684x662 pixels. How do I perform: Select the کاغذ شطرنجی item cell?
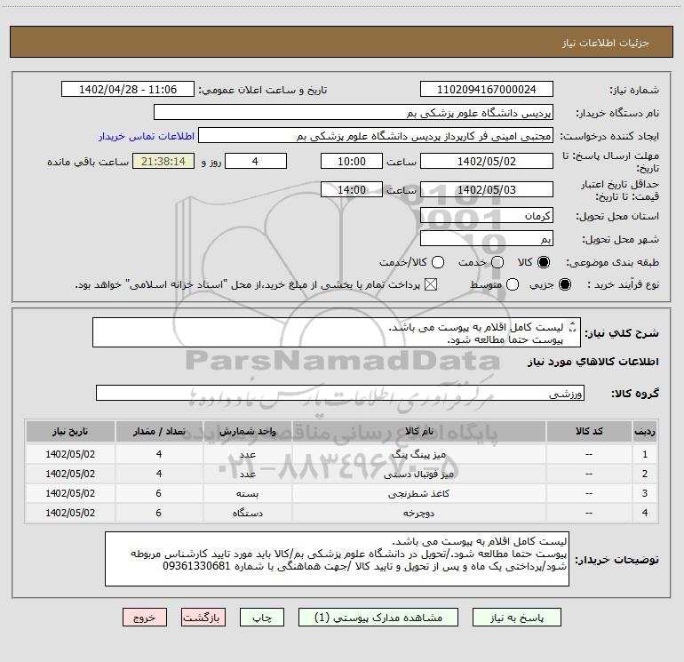click(x=418, y=493)
